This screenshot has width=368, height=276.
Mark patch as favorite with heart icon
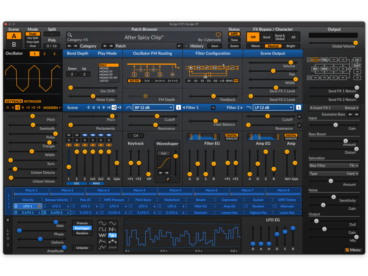(218, 35)
